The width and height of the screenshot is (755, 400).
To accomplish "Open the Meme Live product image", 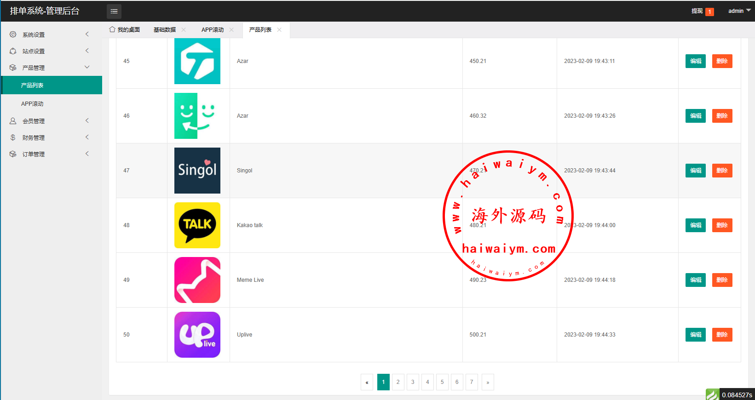I will (197, 280).
